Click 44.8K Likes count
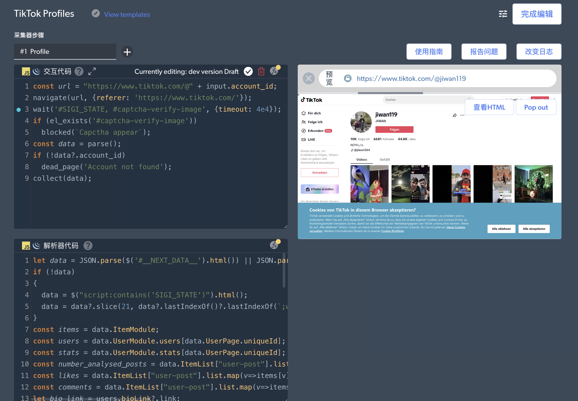 406,139
